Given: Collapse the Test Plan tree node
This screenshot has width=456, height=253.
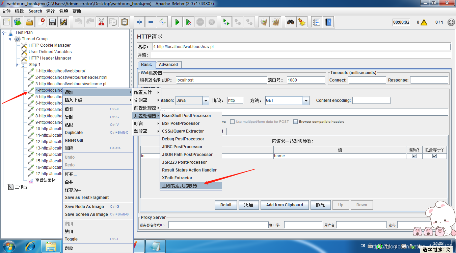Looking at the screenshot, I should (x=4, y=33).
